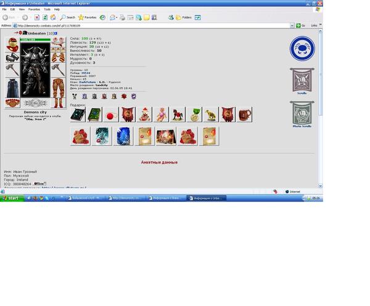This screenshot has width=370, height=306.
Task: Switch to the second taskbar window button
Action: [x=124, y=198]
